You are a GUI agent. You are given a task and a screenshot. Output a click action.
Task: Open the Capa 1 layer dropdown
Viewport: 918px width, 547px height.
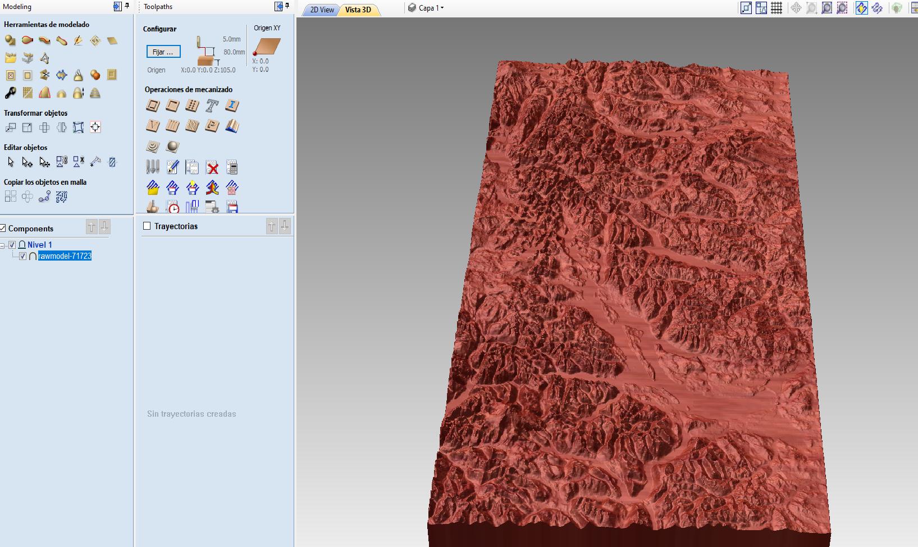click(x=426, y=8)
